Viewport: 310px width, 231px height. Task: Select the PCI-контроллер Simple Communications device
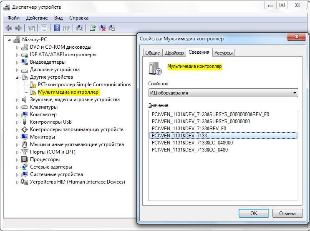pyautogui.click(x=84, y=84)
